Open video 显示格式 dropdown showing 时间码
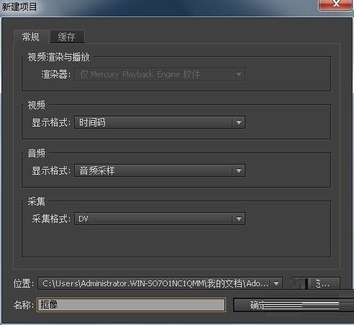Viewport: 354px width, 325px height. [160, 122]
